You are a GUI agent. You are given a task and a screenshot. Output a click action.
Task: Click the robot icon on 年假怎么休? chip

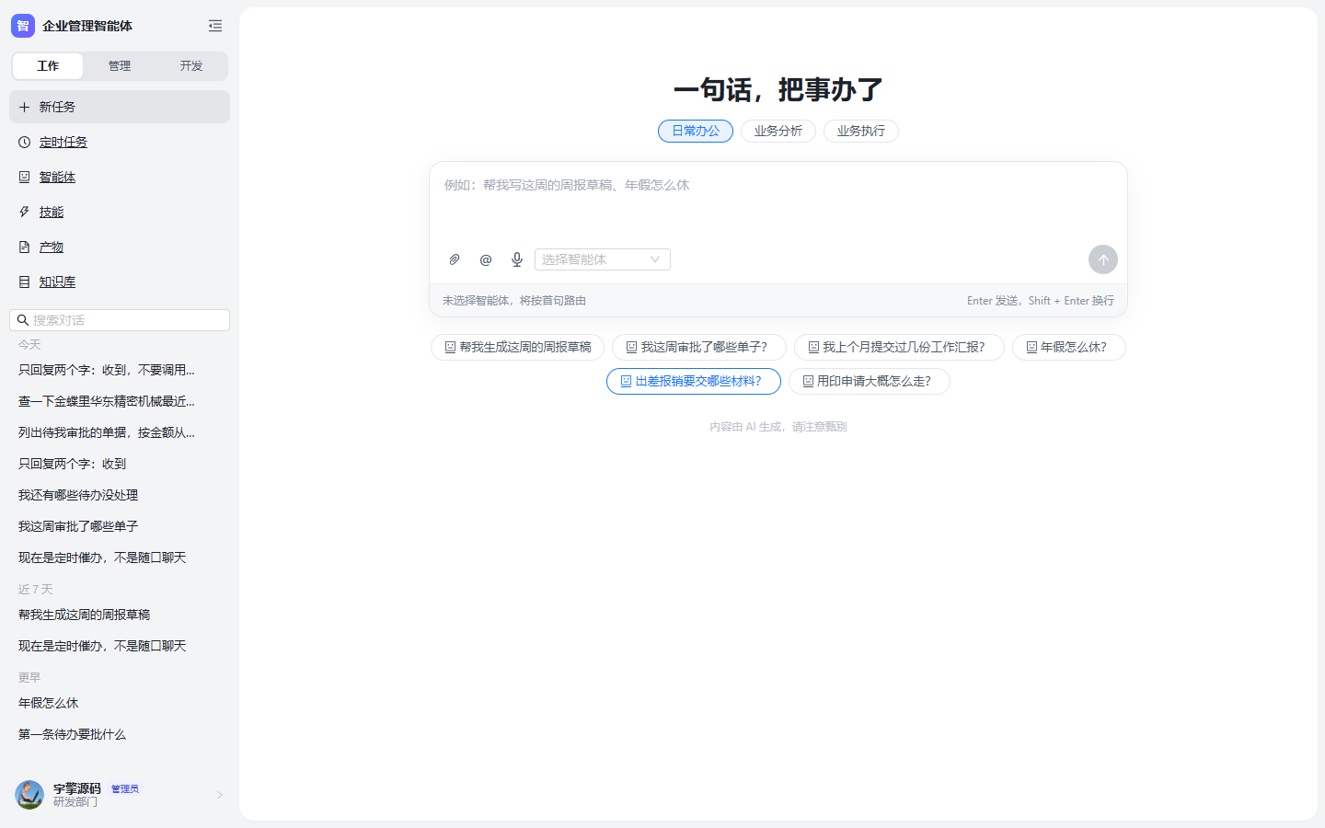pos(1031,347)
